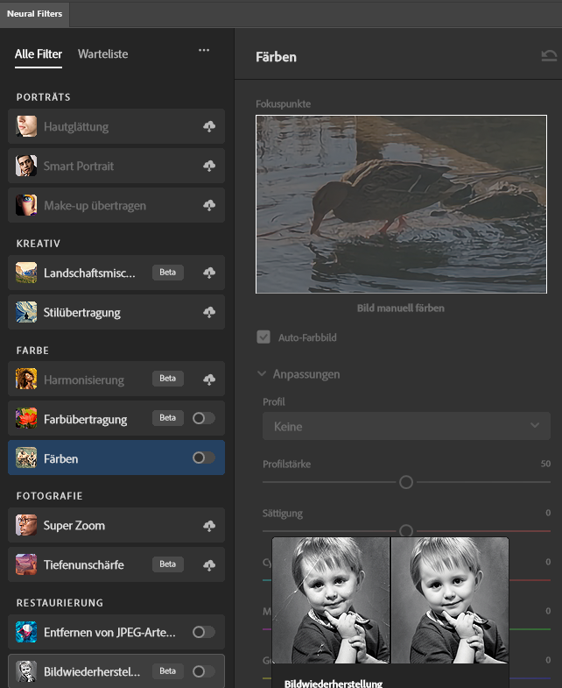Image resolution: width=562 pixels, height=688 pixels.
Task: Open the three-dot more options menu
Action: point(204,51)
